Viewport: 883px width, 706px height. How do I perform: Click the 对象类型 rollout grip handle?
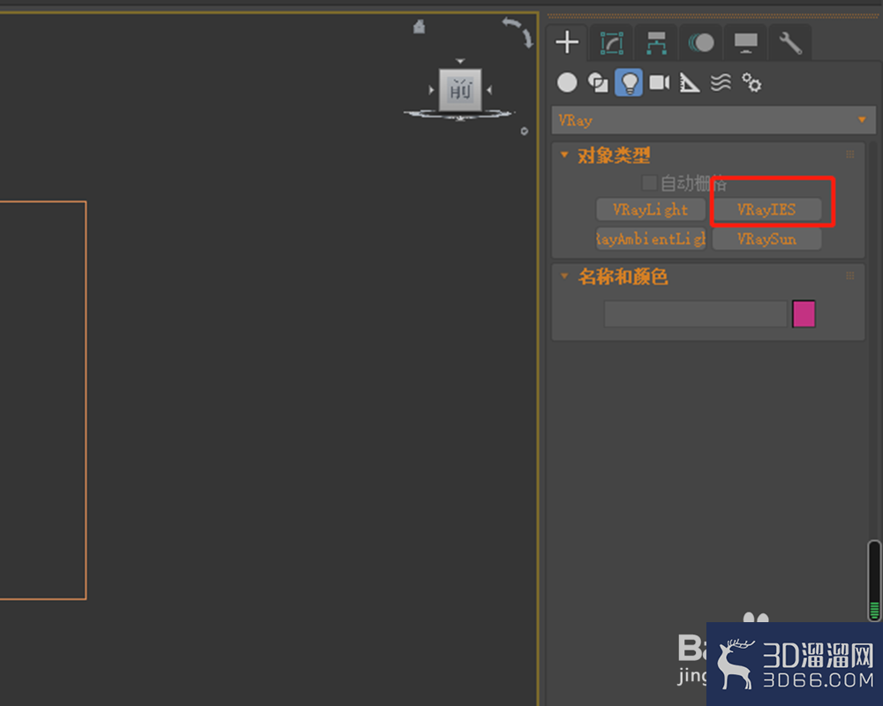coord(850,154)
